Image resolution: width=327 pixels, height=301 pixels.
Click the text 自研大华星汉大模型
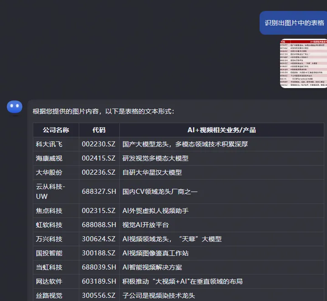152,172
